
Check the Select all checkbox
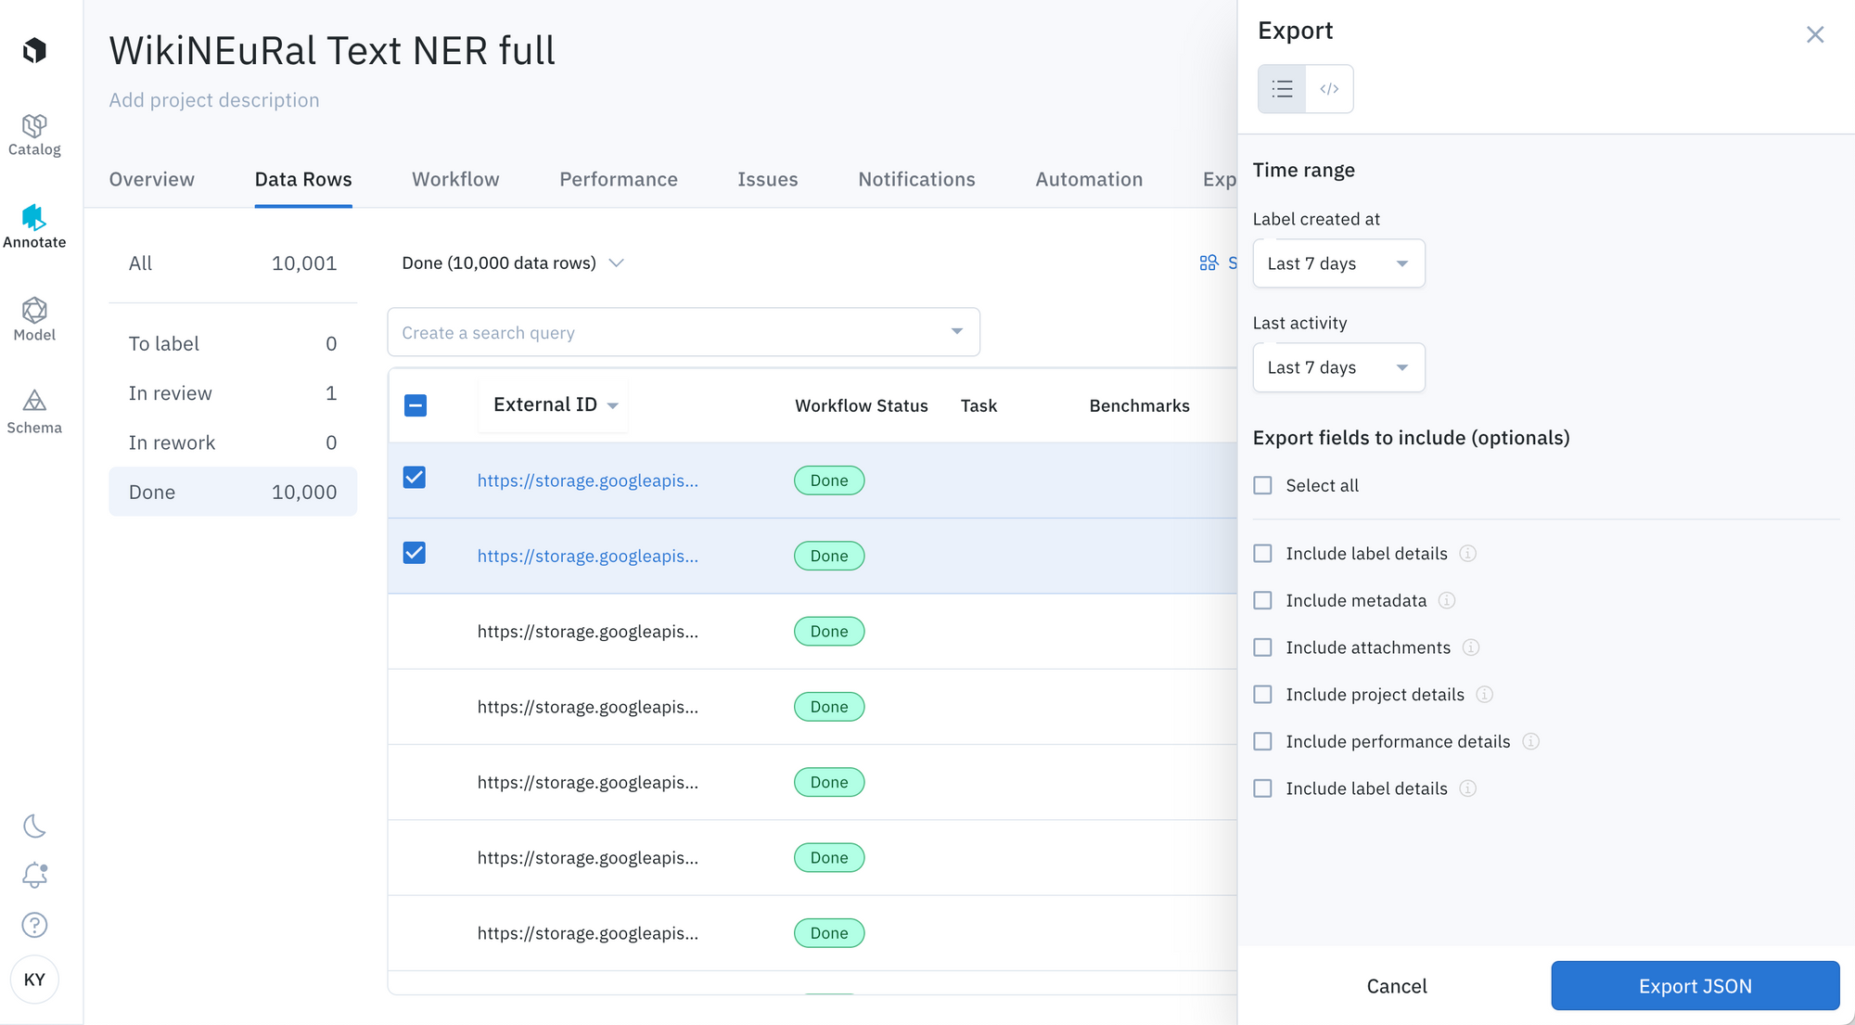1262,485
